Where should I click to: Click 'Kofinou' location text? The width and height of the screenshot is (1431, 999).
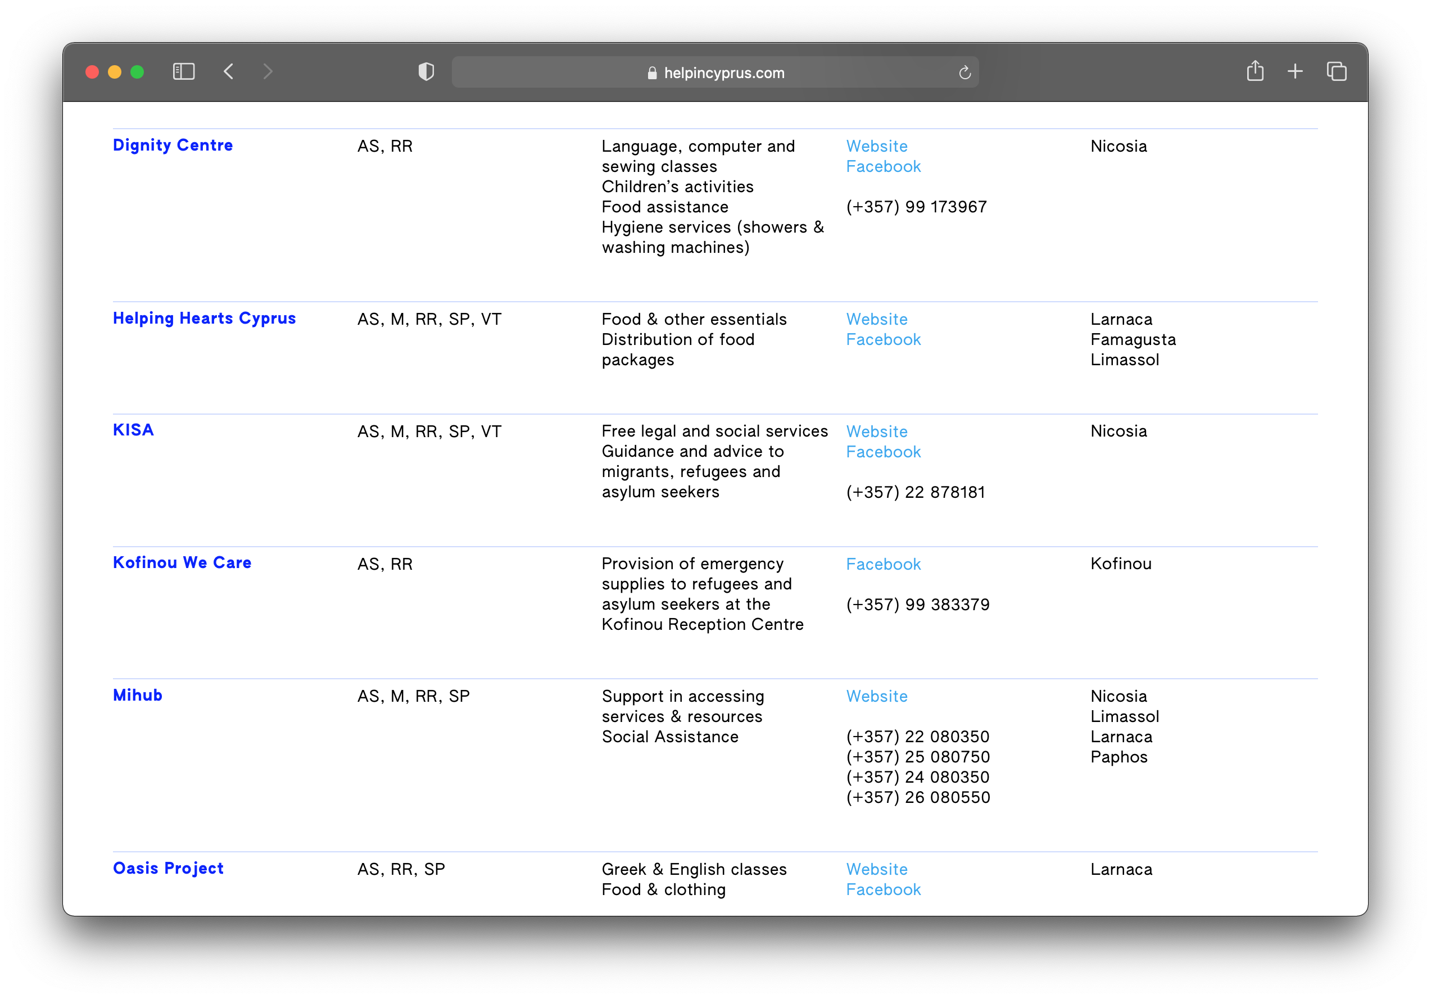pos(1121,565)
